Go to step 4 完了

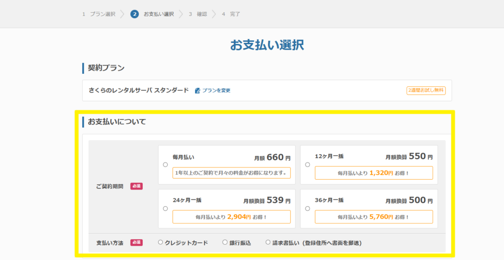231,14
